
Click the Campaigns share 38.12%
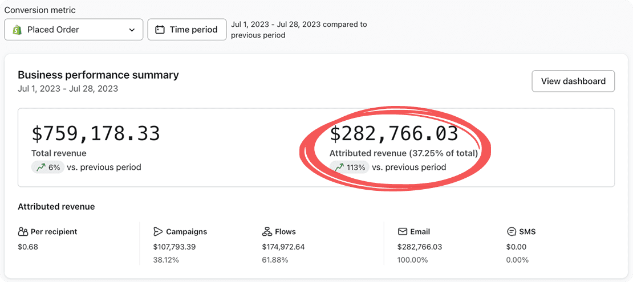(167, 260)
